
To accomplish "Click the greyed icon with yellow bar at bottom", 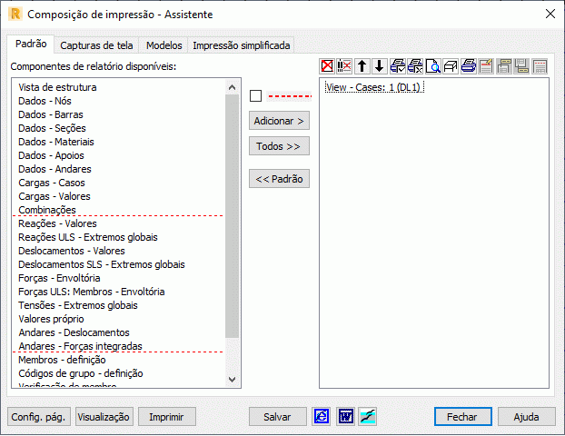I will tap(521, 66).
